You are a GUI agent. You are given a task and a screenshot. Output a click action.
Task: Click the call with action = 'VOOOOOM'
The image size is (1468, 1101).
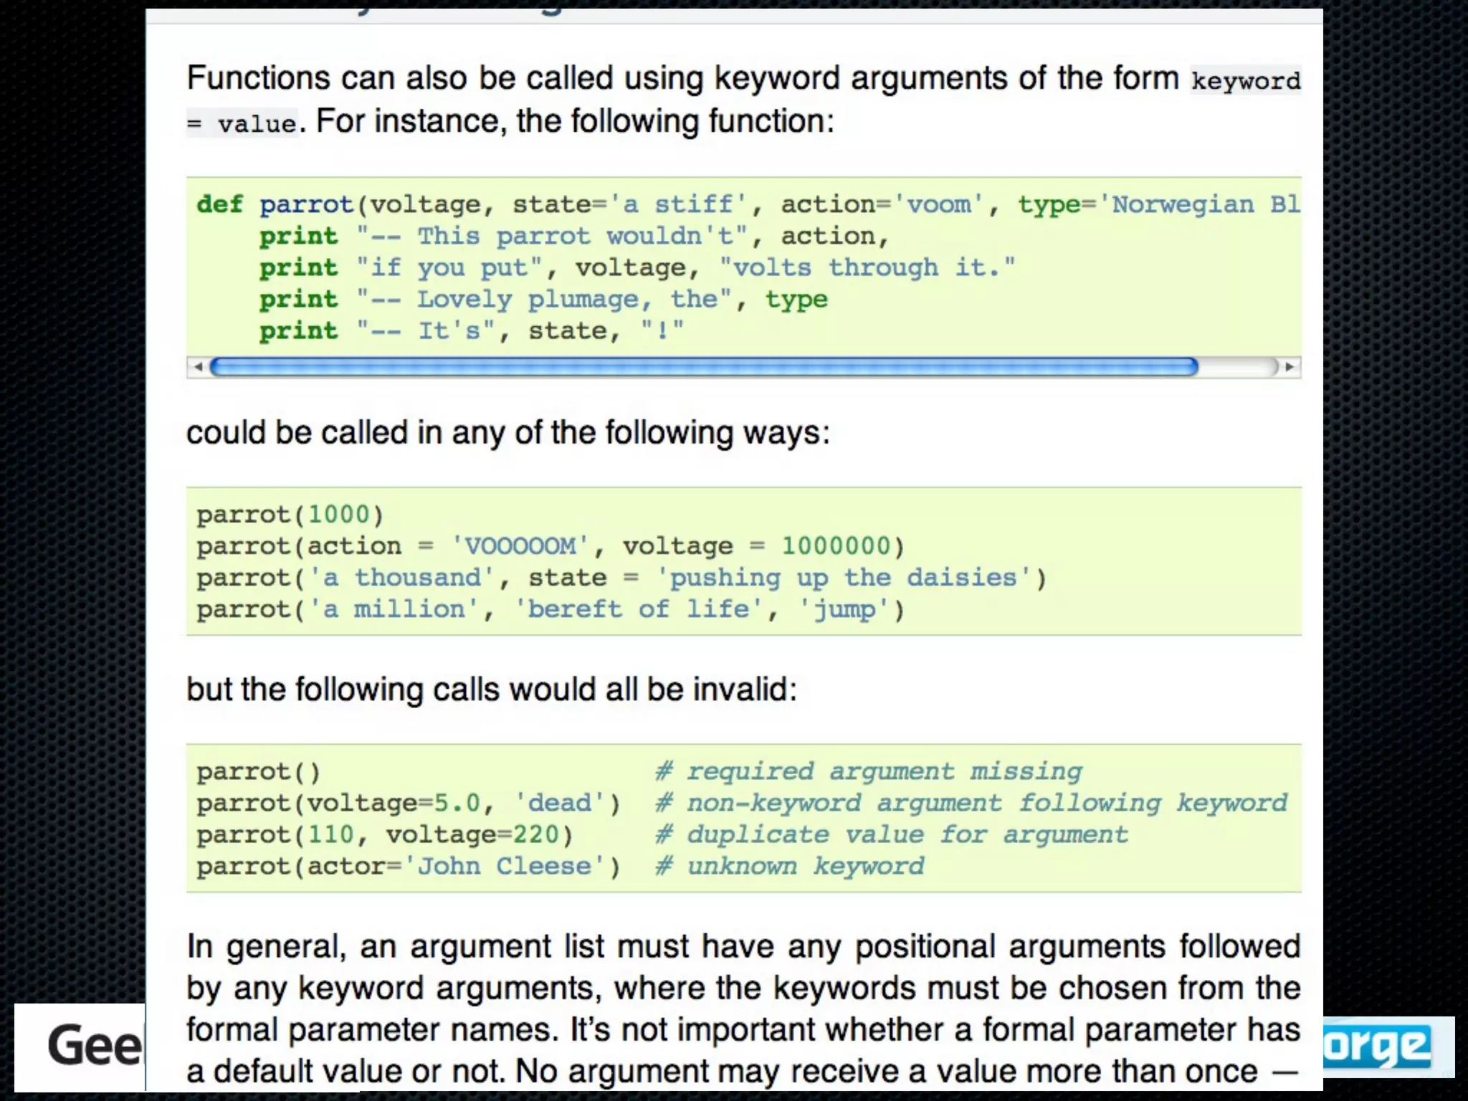pos(550,546)
